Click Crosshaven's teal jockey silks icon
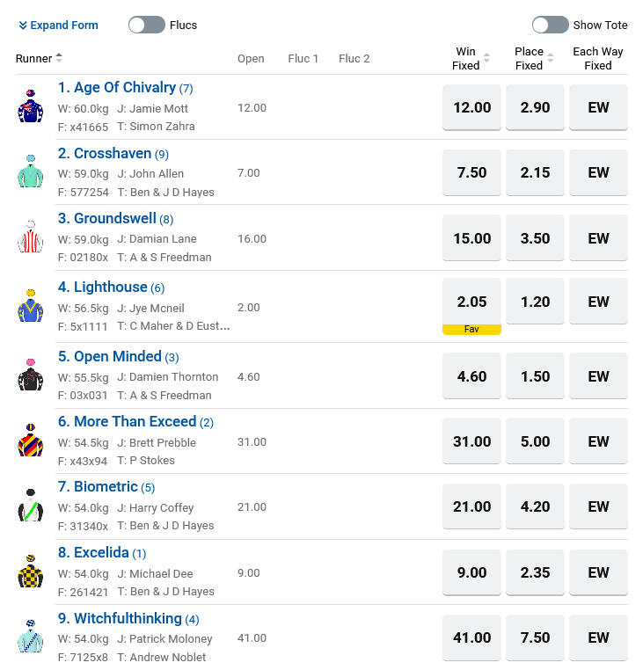643x670 pixels. 30,171
